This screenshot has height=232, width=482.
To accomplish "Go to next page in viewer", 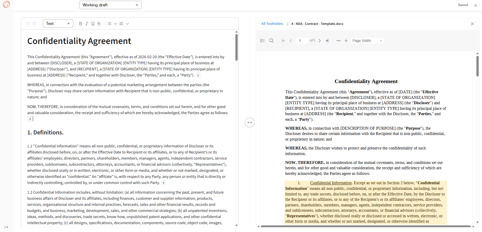I will pyautogui.click(x=320, y=41).
